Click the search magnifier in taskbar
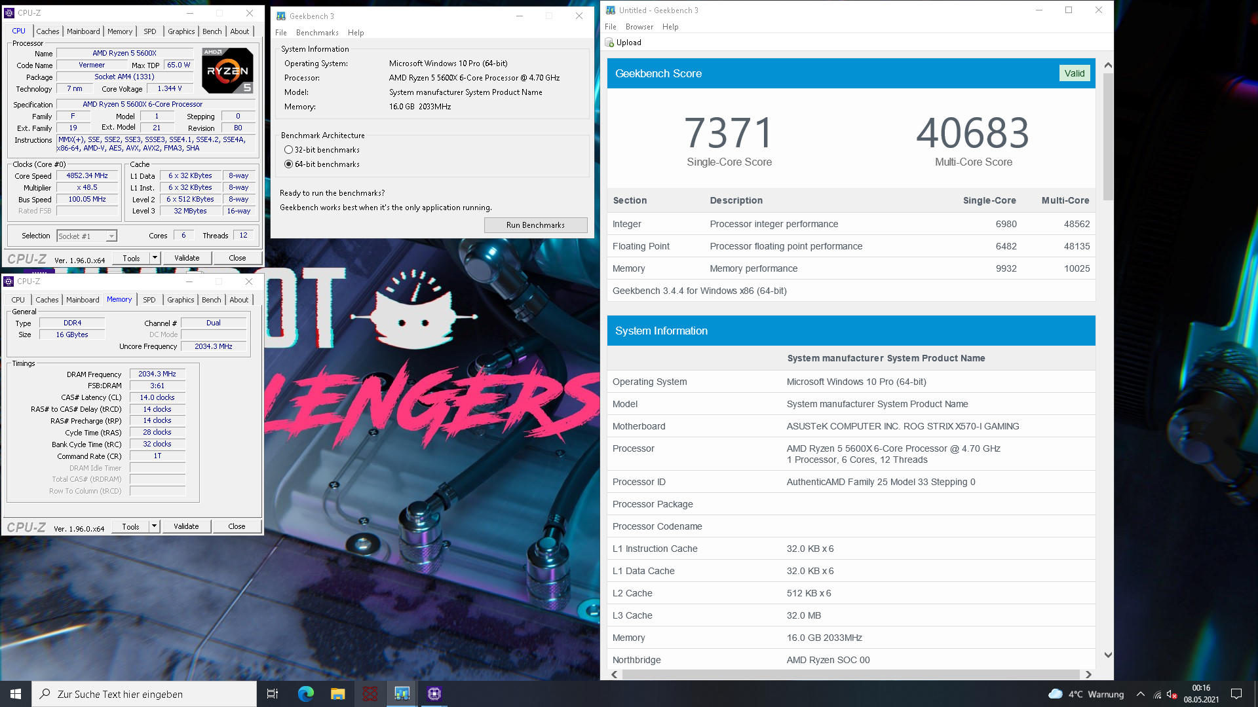Viewport: 1258px width, 707px height. point(45,694)
